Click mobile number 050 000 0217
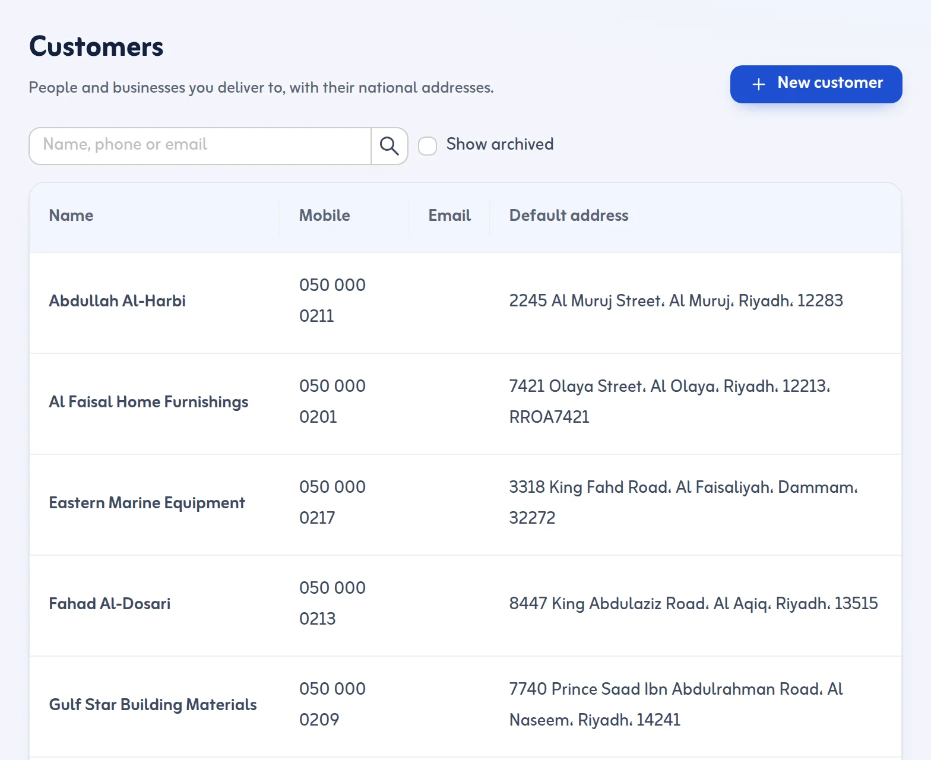Viewport: 931px width, 760px height. click(332, 502)
